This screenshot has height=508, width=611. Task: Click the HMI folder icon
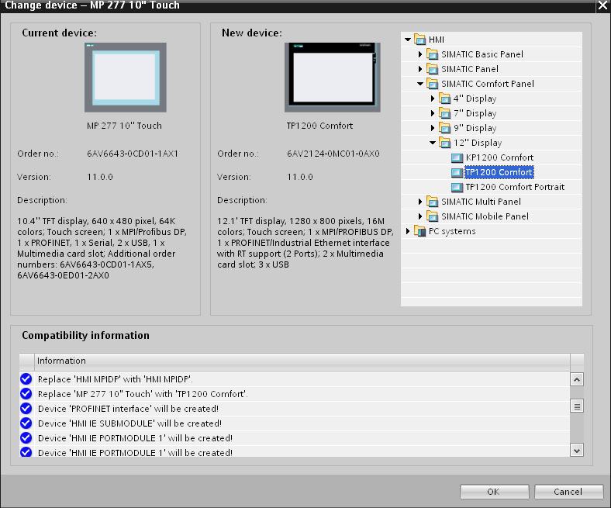point(419,40)
